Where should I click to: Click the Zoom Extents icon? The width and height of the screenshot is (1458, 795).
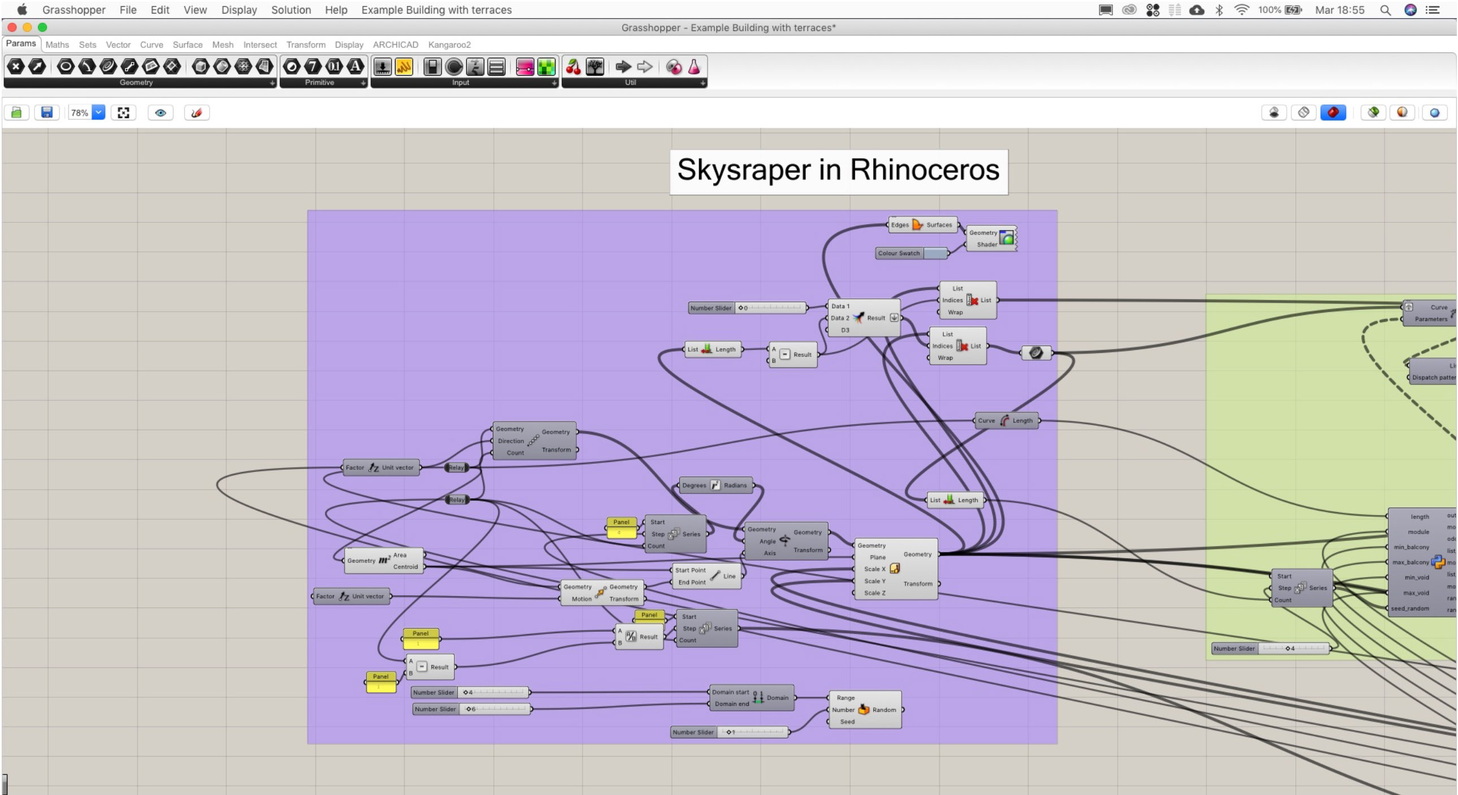(x=123, y=112)
